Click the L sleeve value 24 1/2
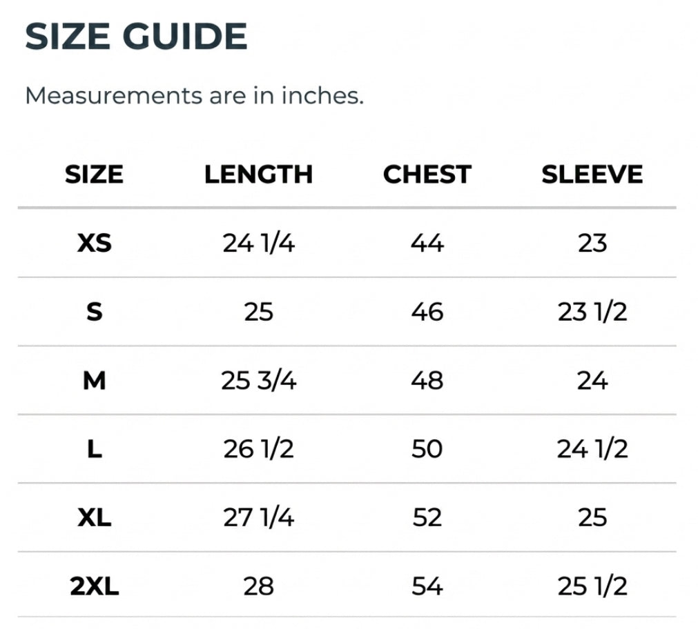Viewport: 698px width, 629px height. [x=592, y=449]
